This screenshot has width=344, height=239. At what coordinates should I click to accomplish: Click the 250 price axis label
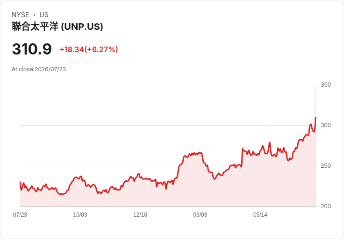tap(326, 166)
